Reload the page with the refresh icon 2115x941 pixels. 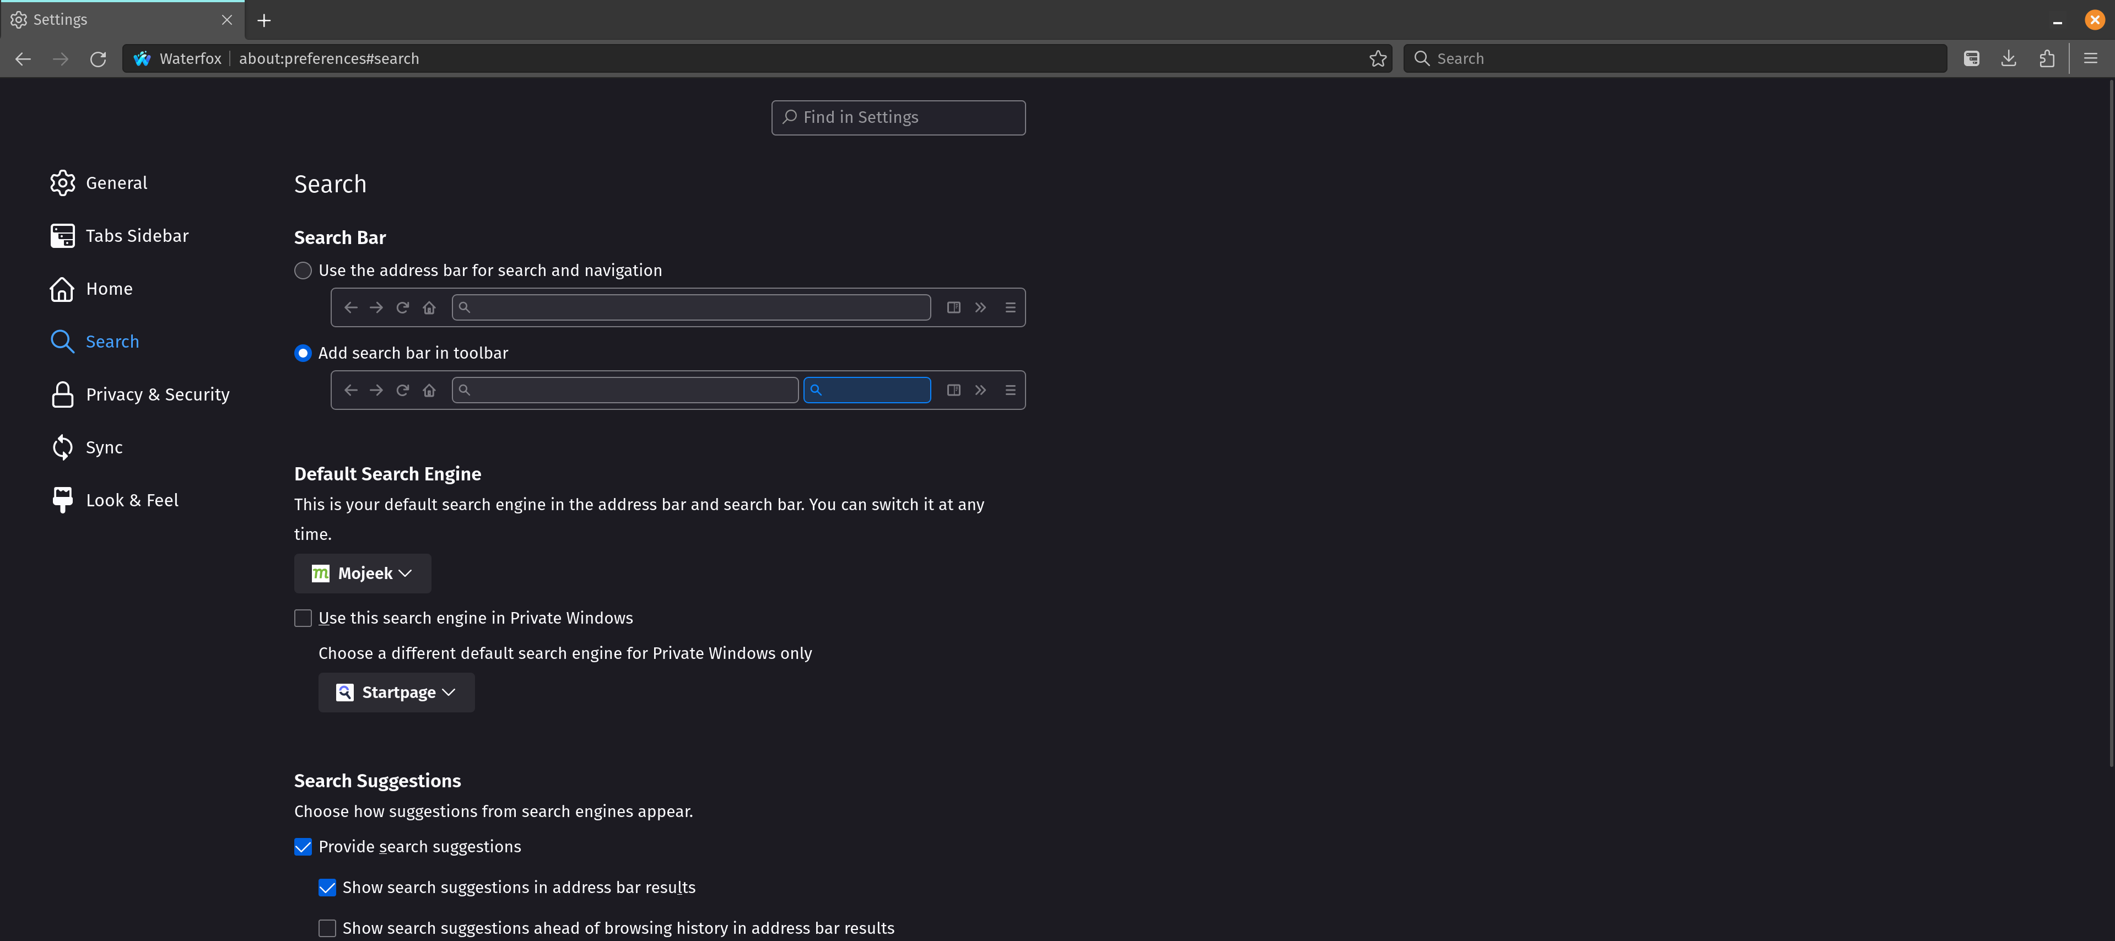pos(98,58)
